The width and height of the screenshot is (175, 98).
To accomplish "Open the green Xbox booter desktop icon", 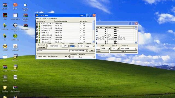I will pos(15,36).
